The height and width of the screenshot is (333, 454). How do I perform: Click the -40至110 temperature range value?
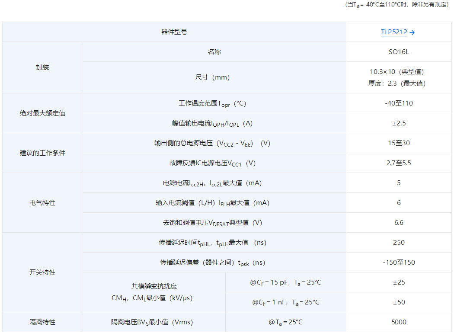(398, 103)
